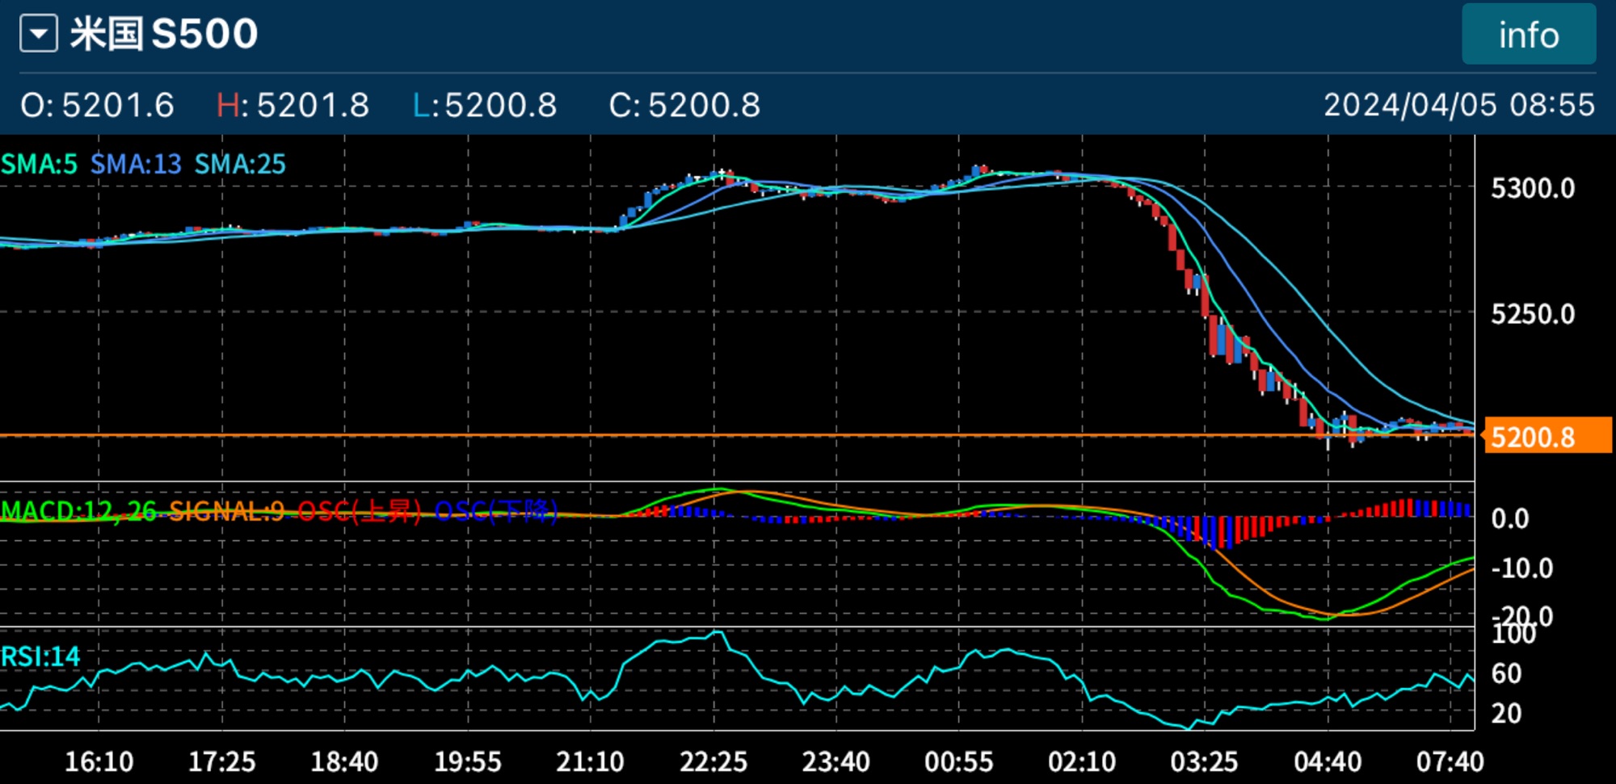The image size is (1616, 784).
Task: Select the SMA:25 indicator label
Action: coord(240,164)
